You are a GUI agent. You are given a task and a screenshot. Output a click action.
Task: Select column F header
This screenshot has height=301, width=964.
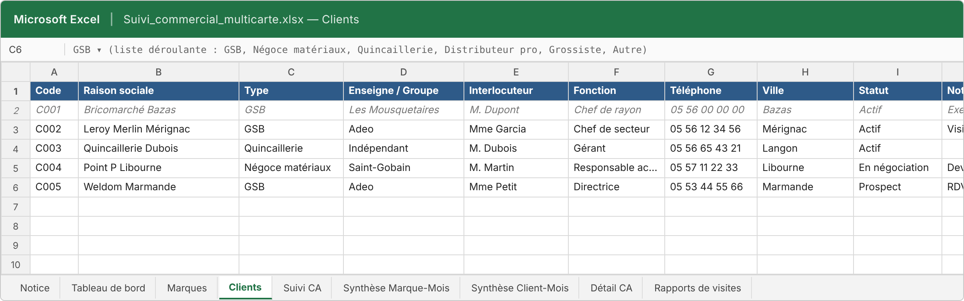coord(617,72)
